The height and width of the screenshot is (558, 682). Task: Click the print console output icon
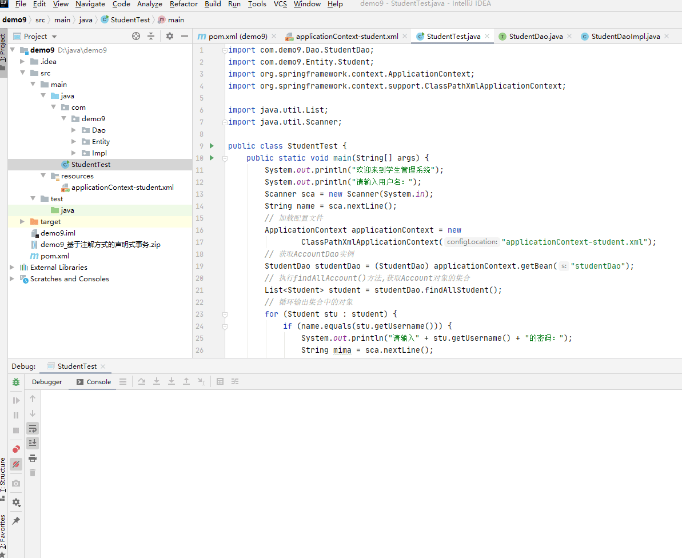tap(33, 458)
